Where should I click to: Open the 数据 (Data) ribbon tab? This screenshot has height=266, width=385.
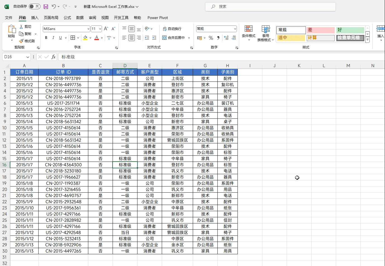80,18
